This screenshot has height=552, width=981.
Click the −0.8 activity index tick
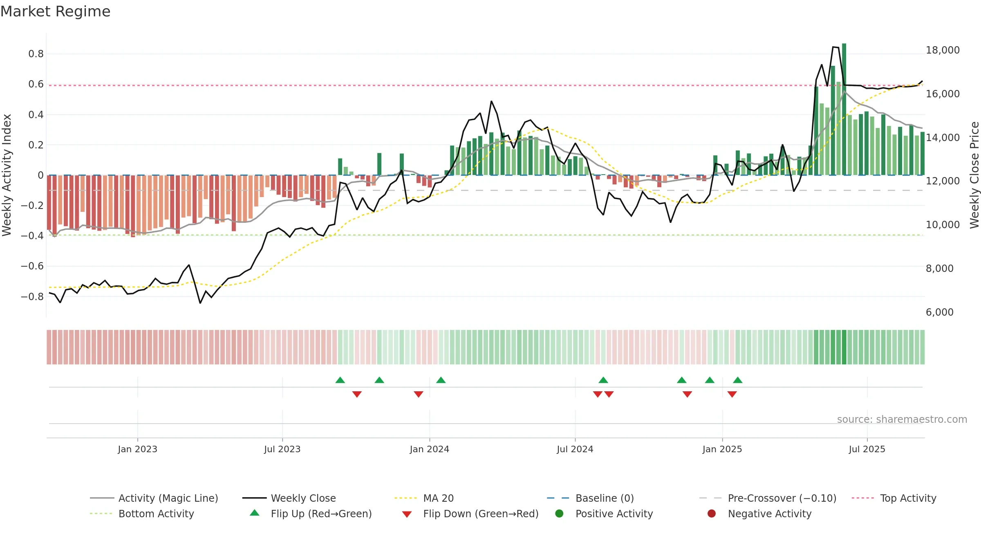(32, 296)
